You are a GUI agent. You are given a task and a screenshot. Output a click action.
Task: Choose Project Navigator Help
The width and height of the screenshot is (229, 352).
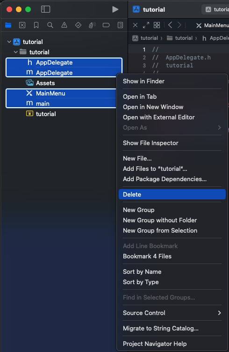(x=172, y=344)
